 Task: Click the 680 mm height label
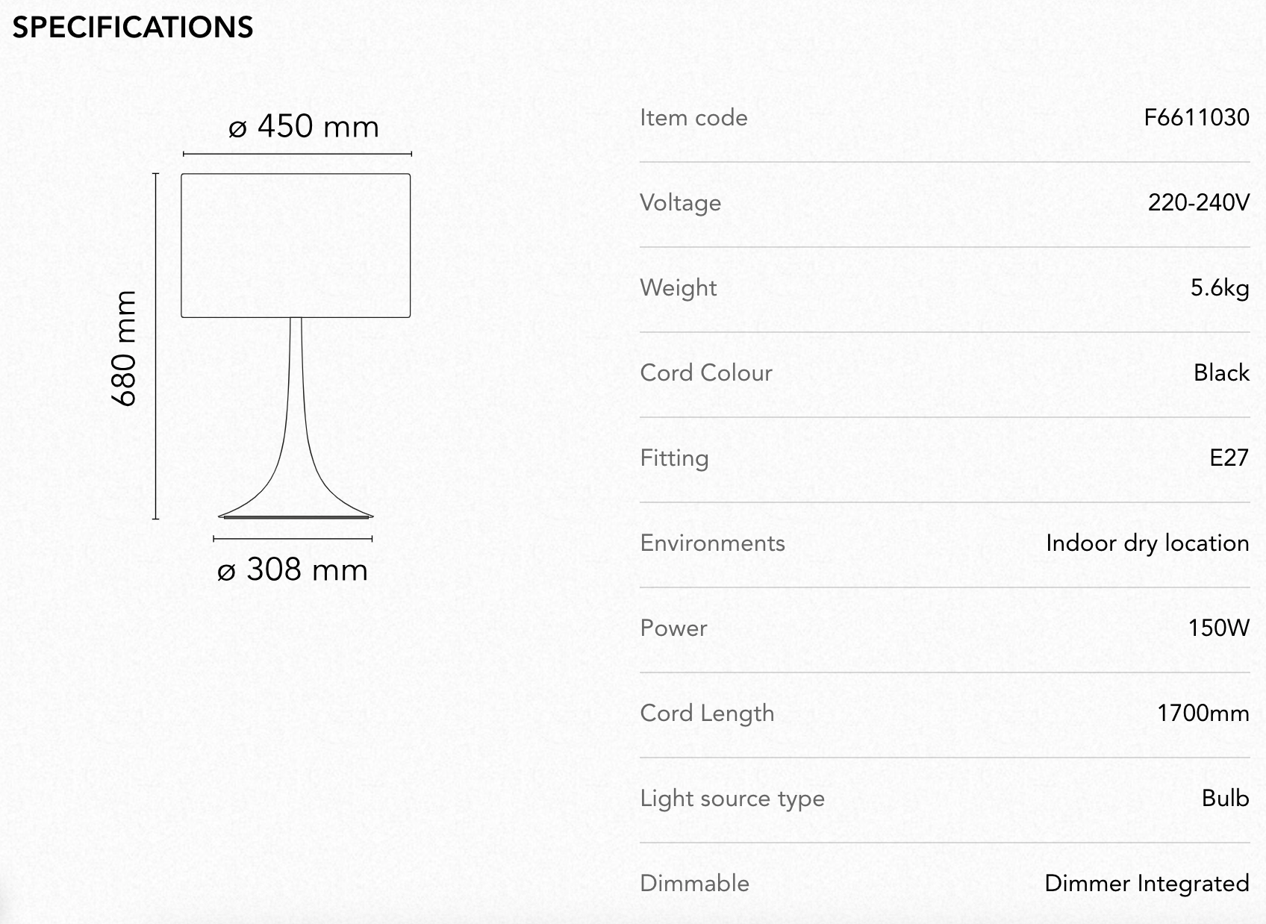tap(125, 348)
